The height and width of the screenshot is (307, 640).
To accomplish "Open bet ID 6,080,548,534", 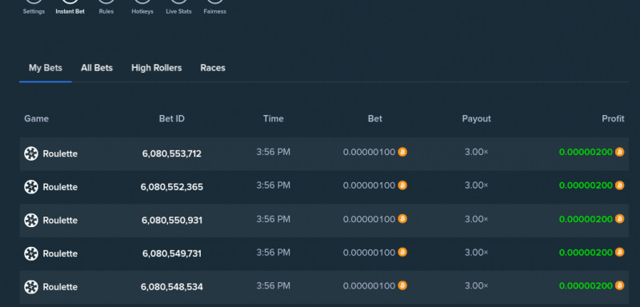I will tap(172, 287).
